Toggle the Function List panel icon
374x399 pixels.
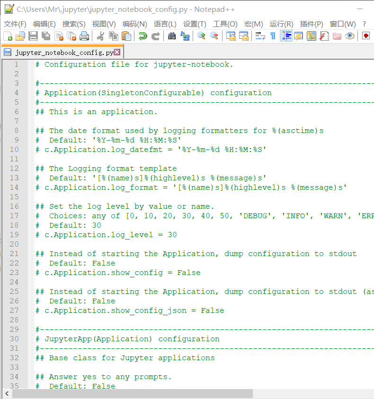tap(324, 36)
